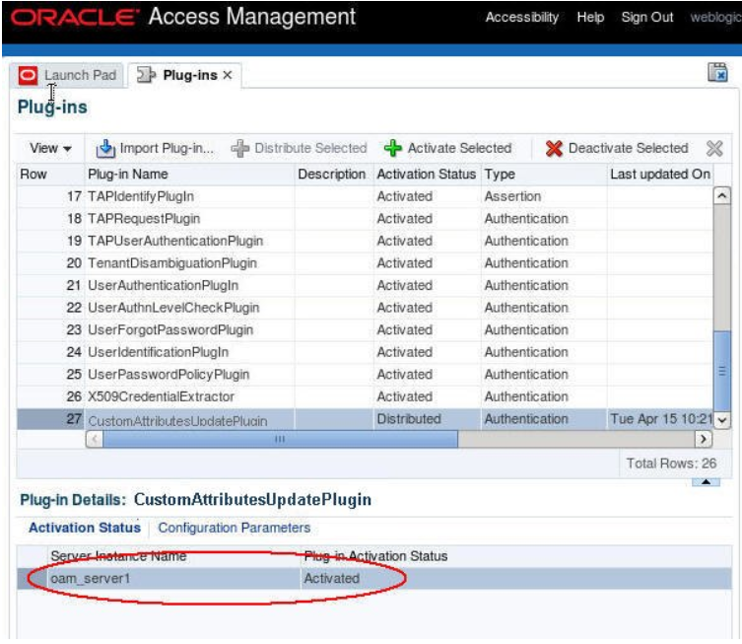Select UserPasswordPolicyPlugin row
742x644 pixels.
(x=365, y=375)
